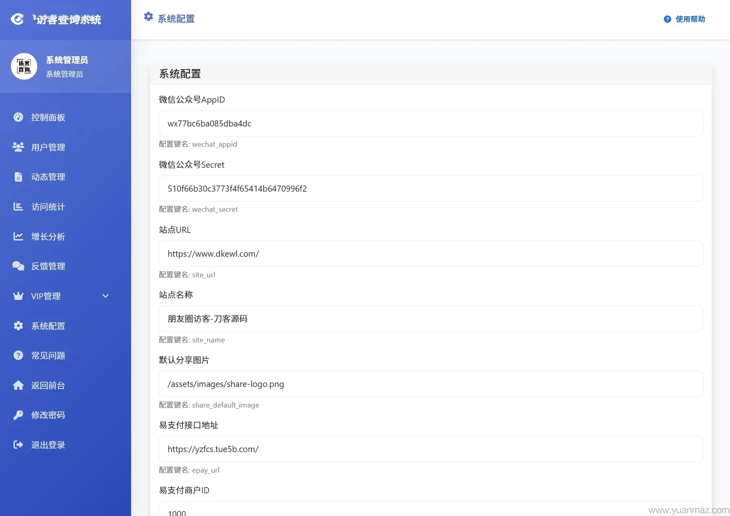The height and width of the screenshot is (516, 730).
Task: Click the 易支付接口地址 input field
Action: (431, 449)
